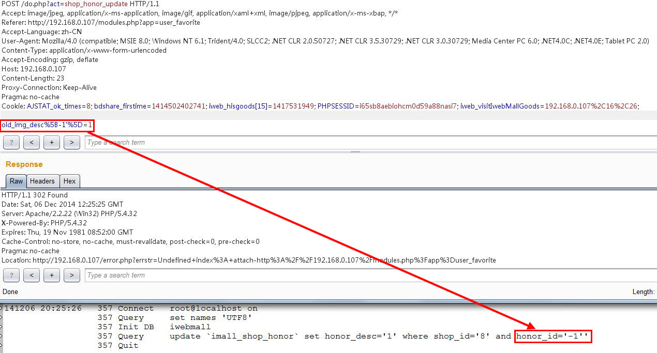The image size is (657, 353).
Task: Go to previous match in request search
Action: (x=32, y=142)
